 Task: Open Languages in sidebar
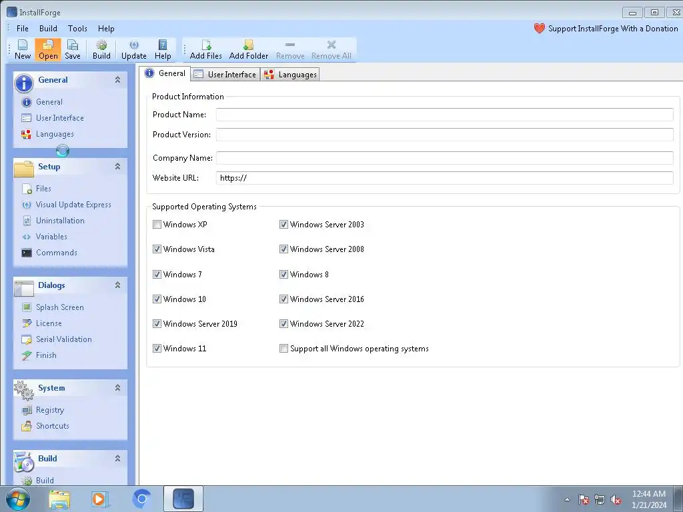47,134
